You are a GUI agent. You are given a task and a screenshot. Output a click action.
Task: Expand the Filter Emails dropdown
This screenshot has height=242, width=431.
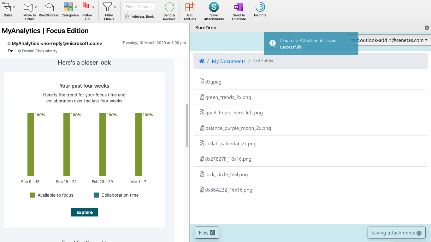point(115,7)
